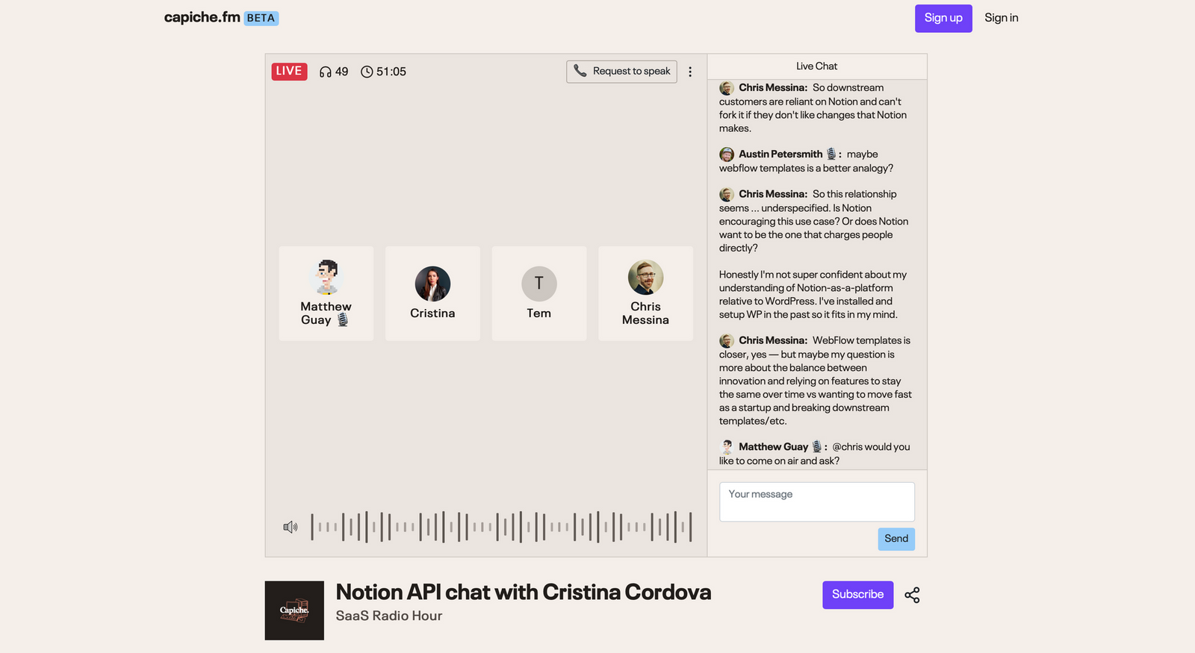Click the Cristina name label
The width and height of the screenshot is (1195, 653).
[x=432, y=313]
